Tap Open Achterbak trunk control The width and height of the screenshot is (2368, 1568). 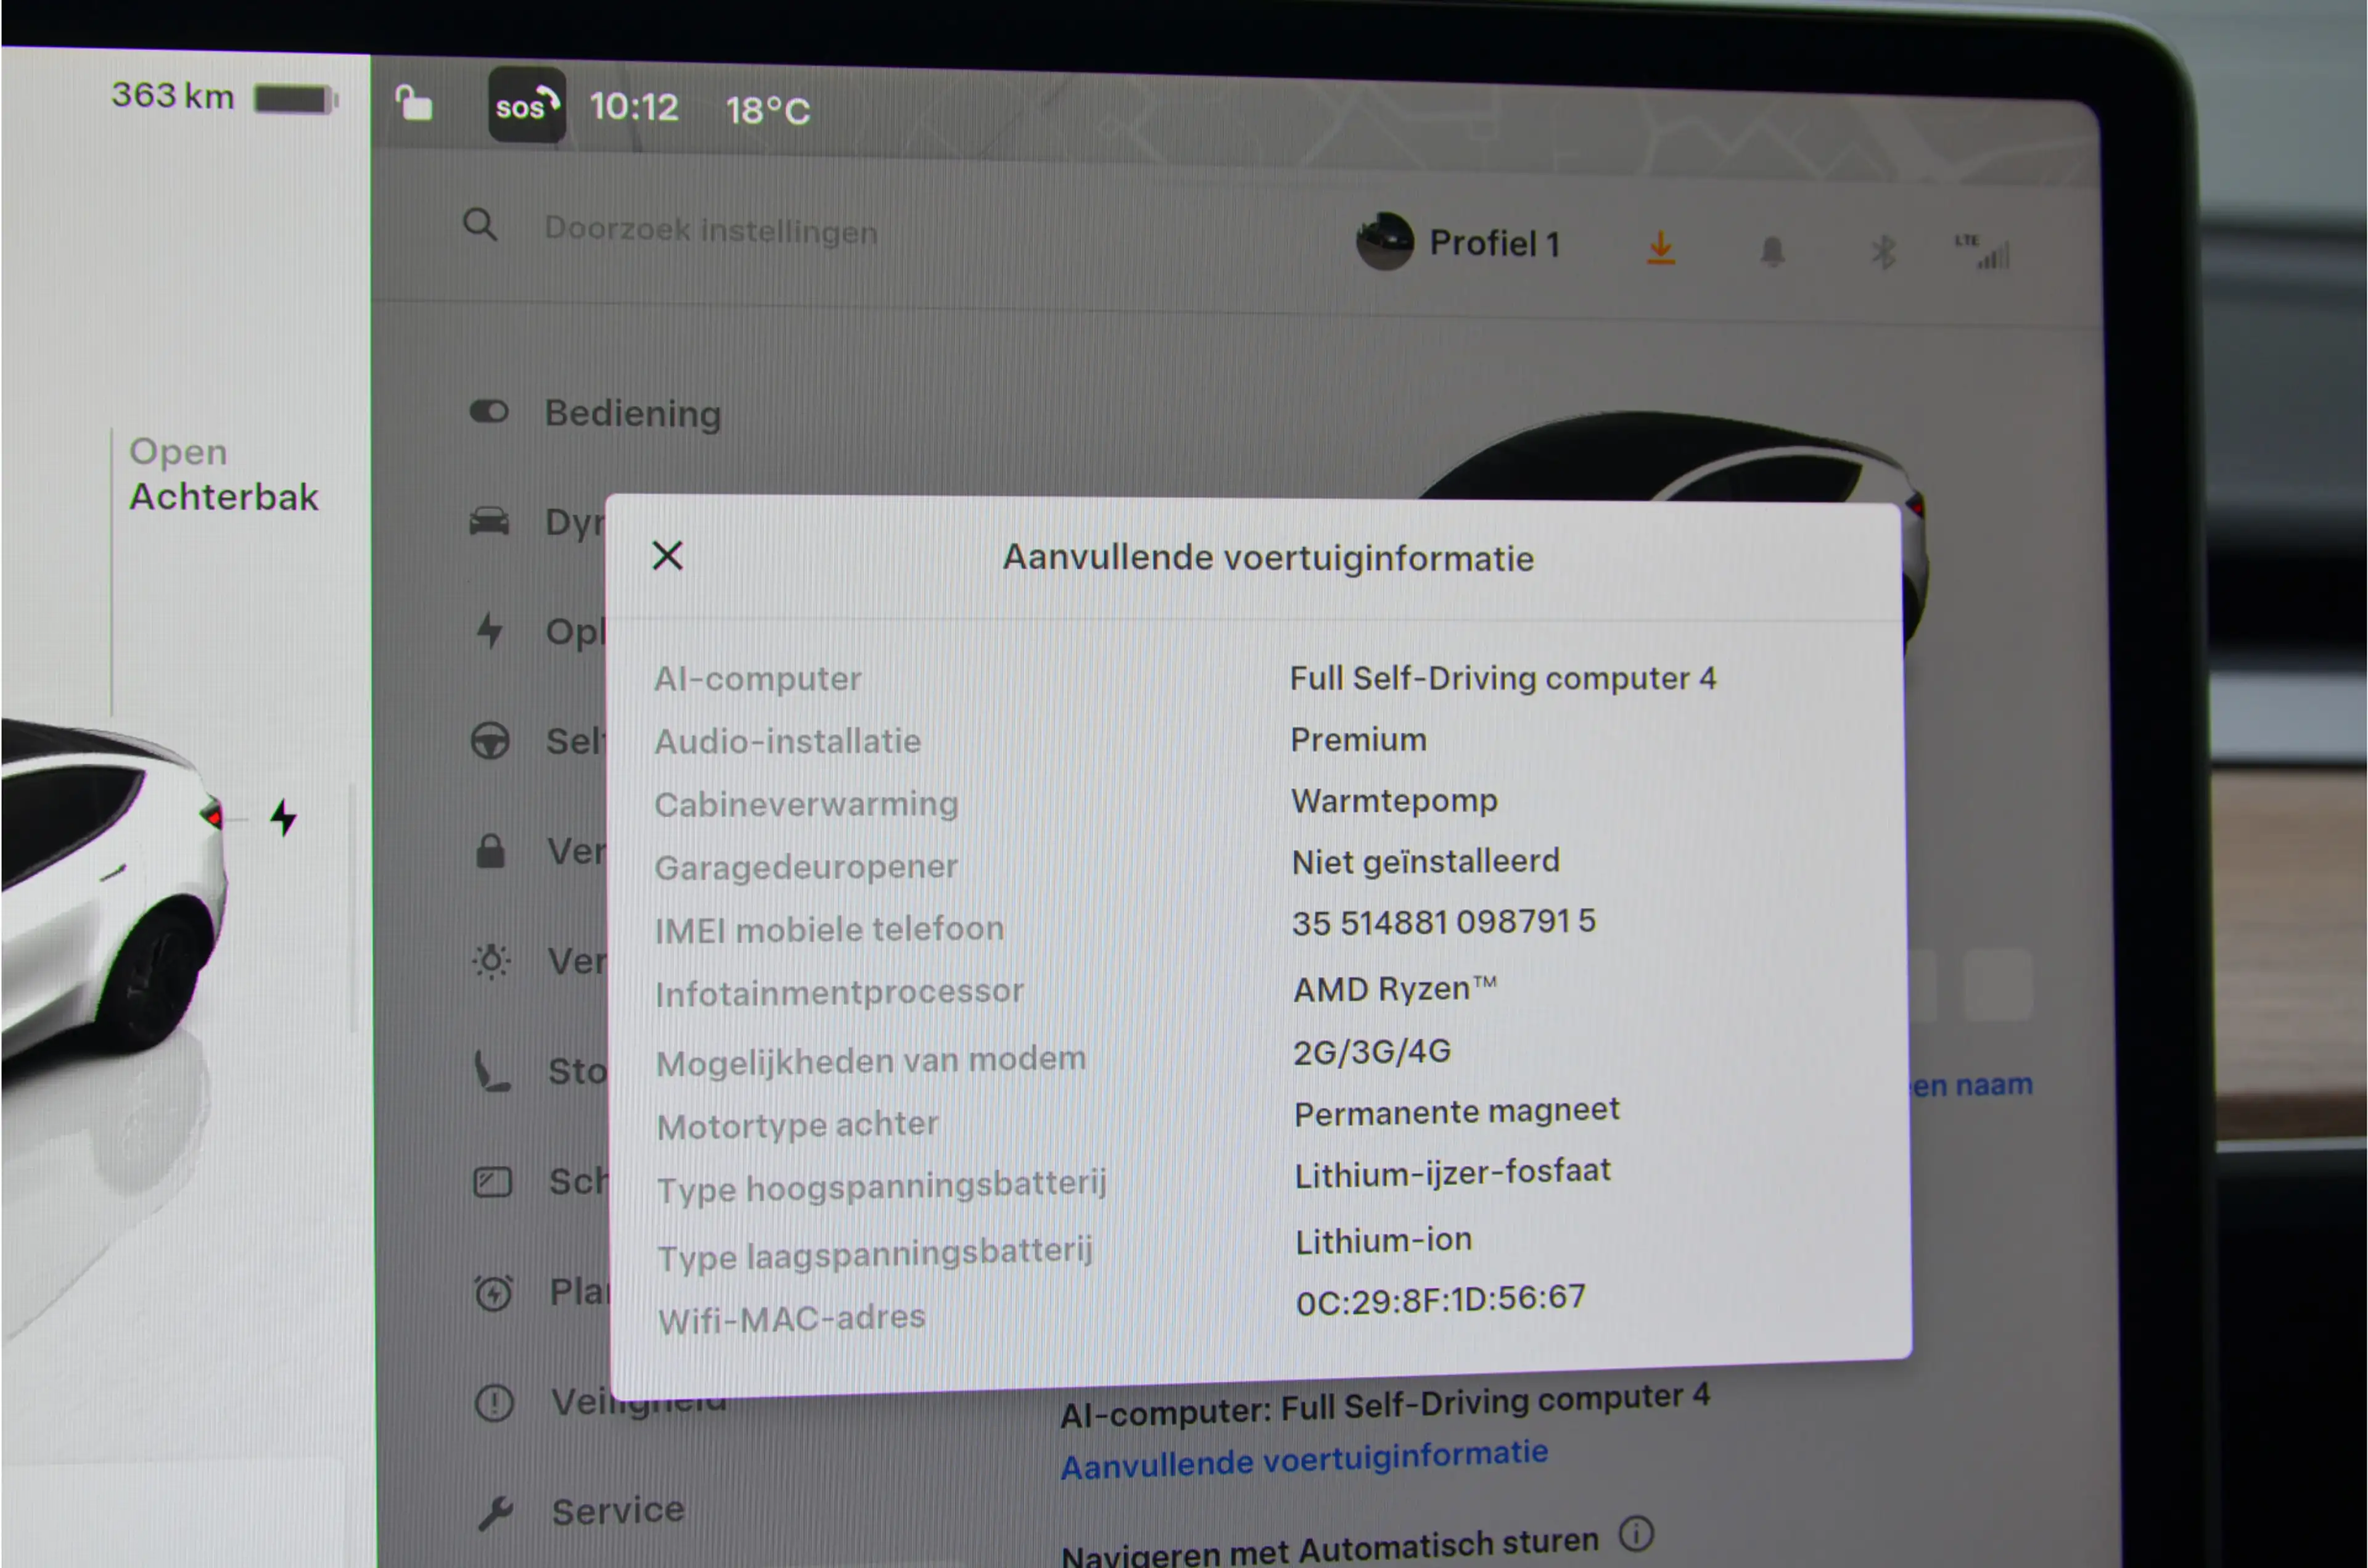pos(224,474)
